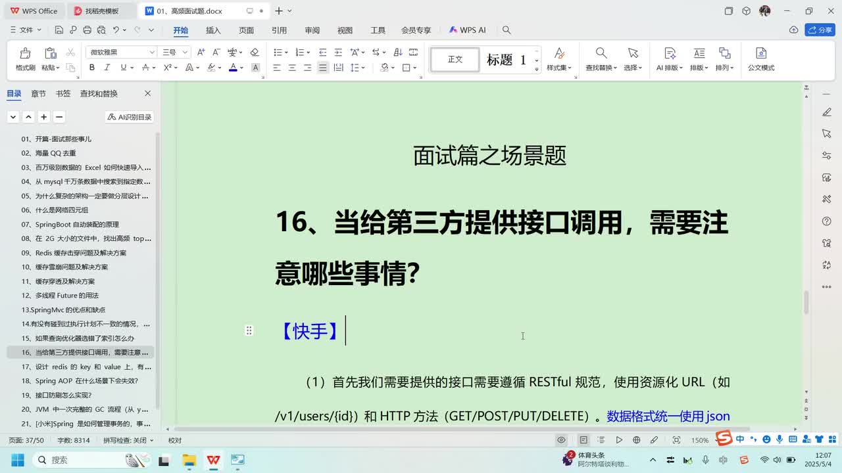This screenshot has width=842, height=473.
Task: Open File Explorer from the taskbar
Action: click(x=189, y=460)
